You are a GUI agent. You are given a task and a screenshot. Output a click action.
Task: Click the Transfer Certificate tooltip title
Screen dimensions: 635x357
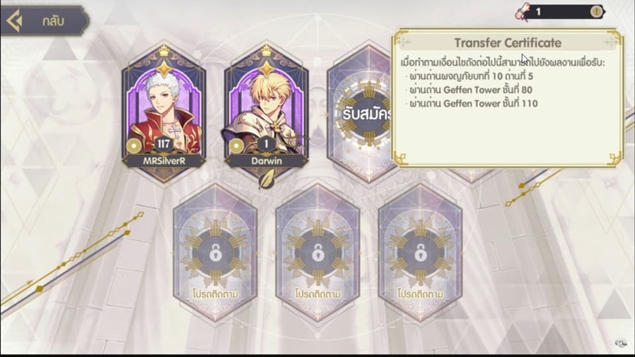tap(507, 42)
